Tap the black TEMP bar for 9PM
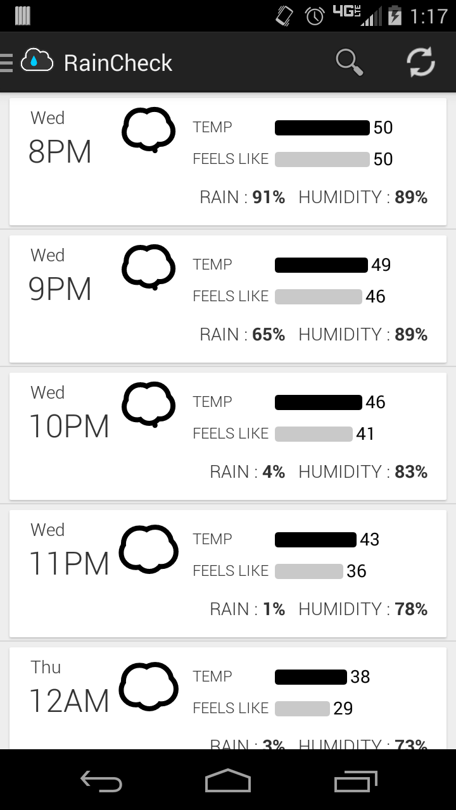 (321, 265)
